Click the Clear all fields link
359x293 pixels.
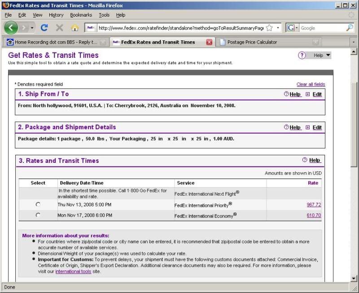(x=311, y=84)
